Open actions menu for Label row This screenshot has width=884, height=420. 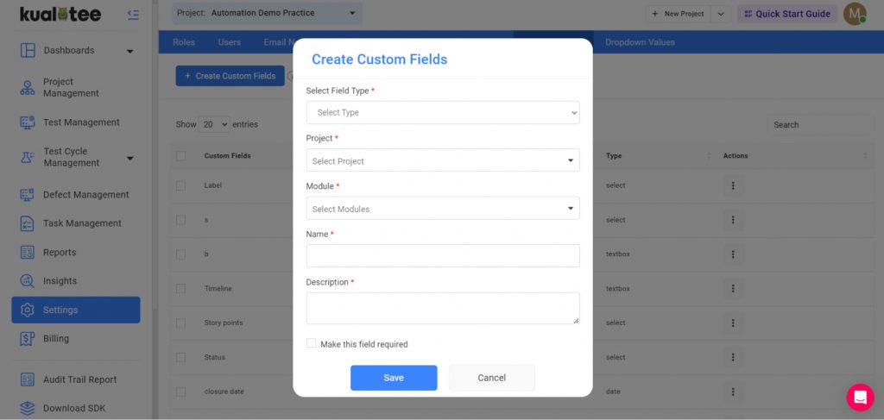[x=733, y=185]
